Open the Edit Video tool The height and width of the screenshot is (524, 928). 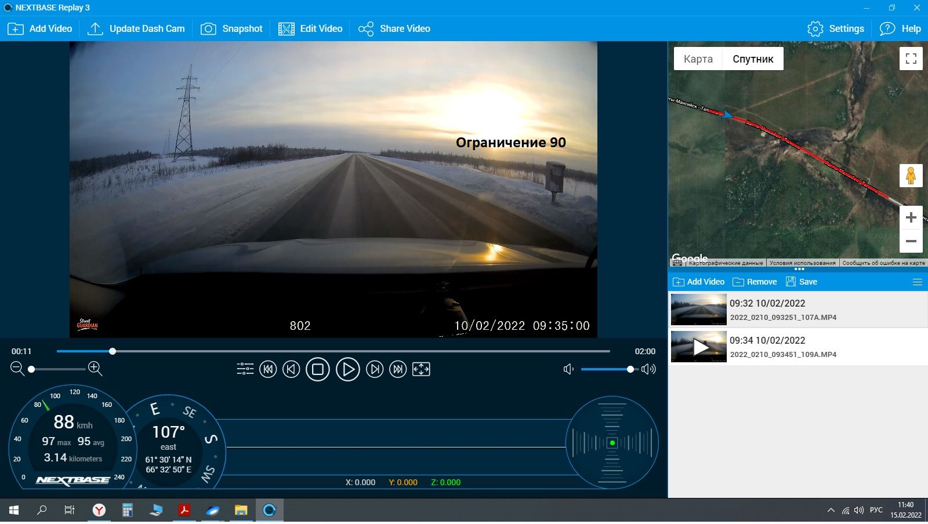pyautogui.click(x=310, y=28)
